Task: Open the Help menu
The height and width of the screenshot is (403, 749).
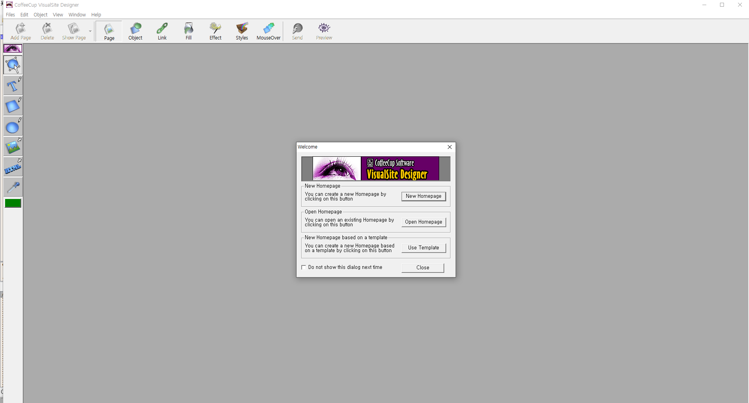Action: (96, 15)
